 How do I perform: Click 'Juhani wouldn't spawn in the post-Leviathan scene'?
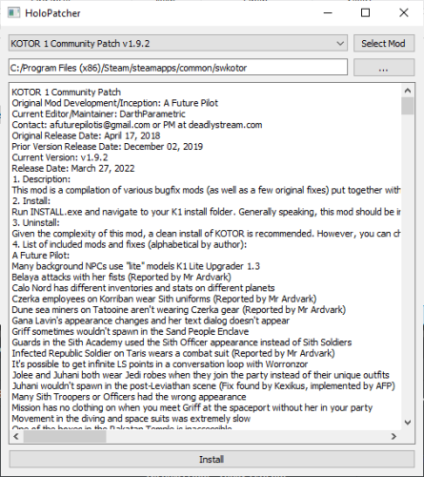203,385
